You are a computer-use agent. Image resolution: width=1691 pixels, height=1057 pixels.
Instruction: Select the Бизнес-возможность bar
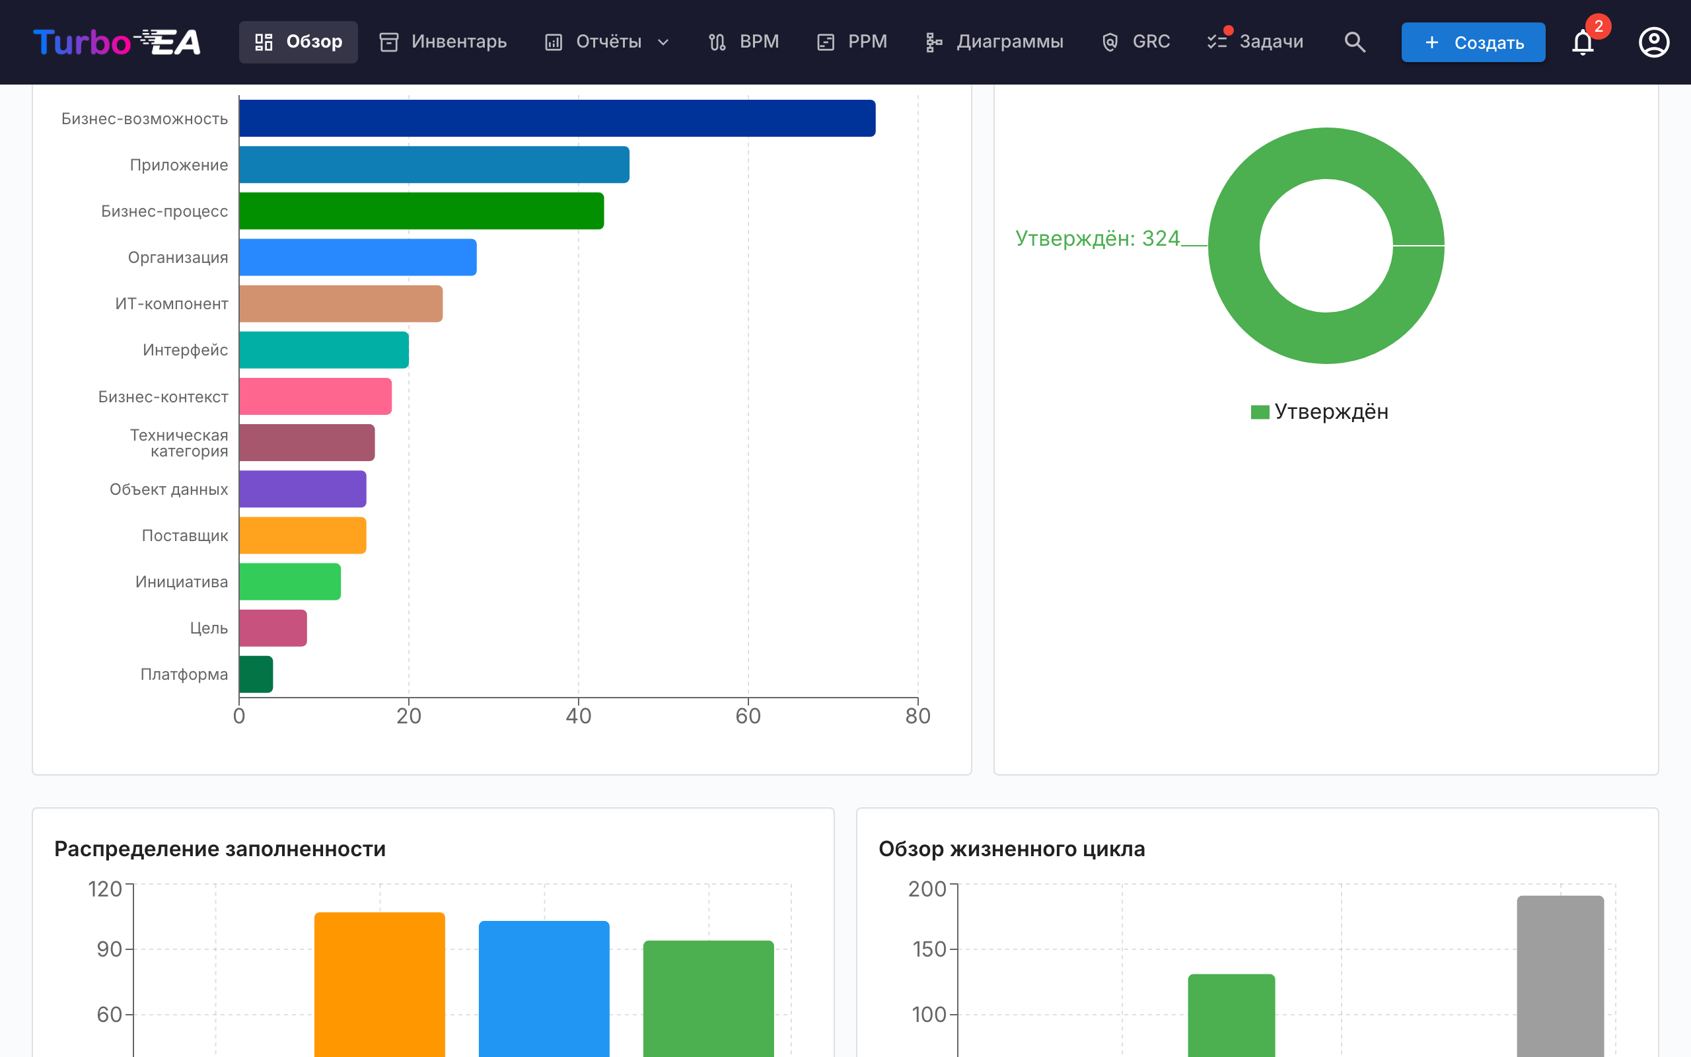point(557,118)
